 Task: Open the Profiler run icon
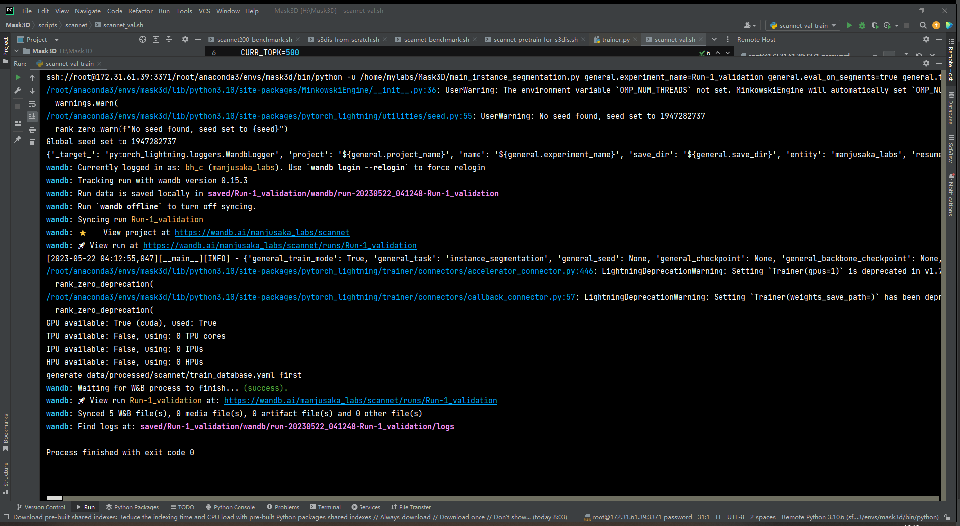click(888, 25)
